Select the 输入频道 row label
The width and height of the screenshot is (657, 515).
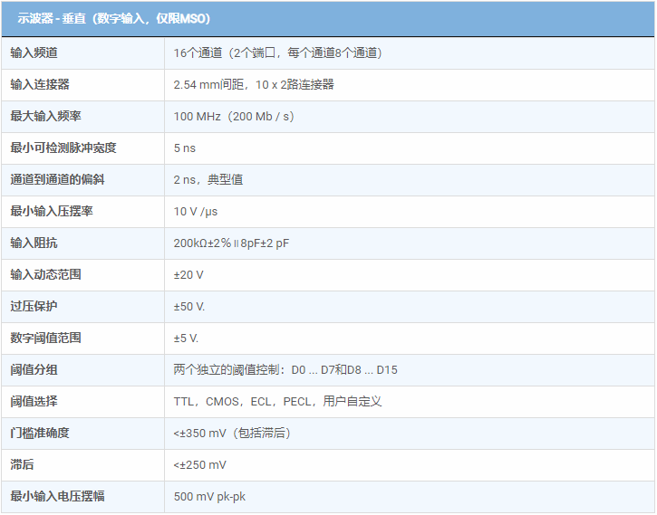[x=40, y=52]
